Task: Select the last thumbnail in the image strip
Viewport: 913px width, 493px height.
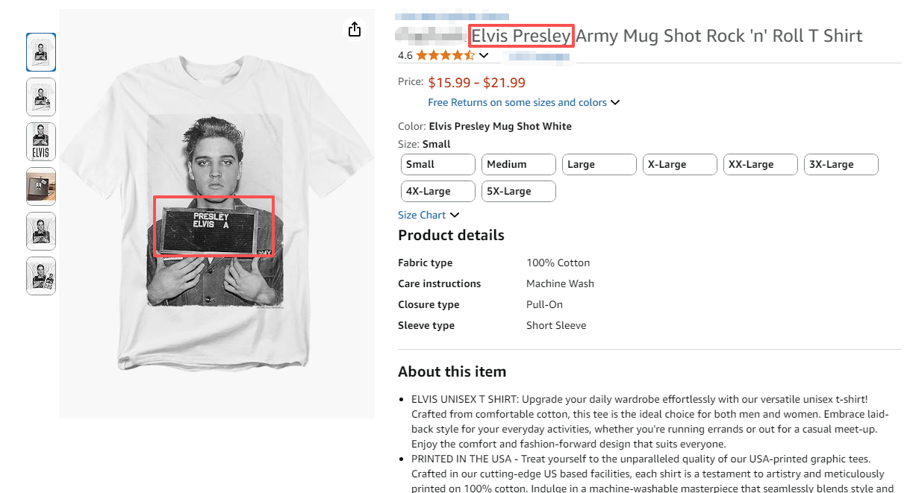Action: 41,276
